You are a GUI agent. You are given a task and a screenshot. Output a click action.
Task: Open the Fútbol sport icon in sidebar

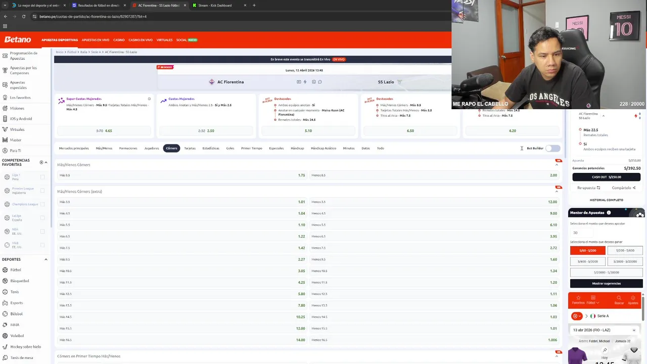pos(5,270)
